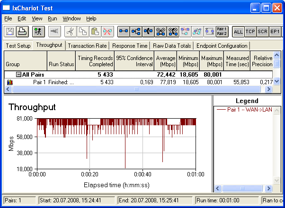Toggle the SCR filter button

(x=263, y=32)
